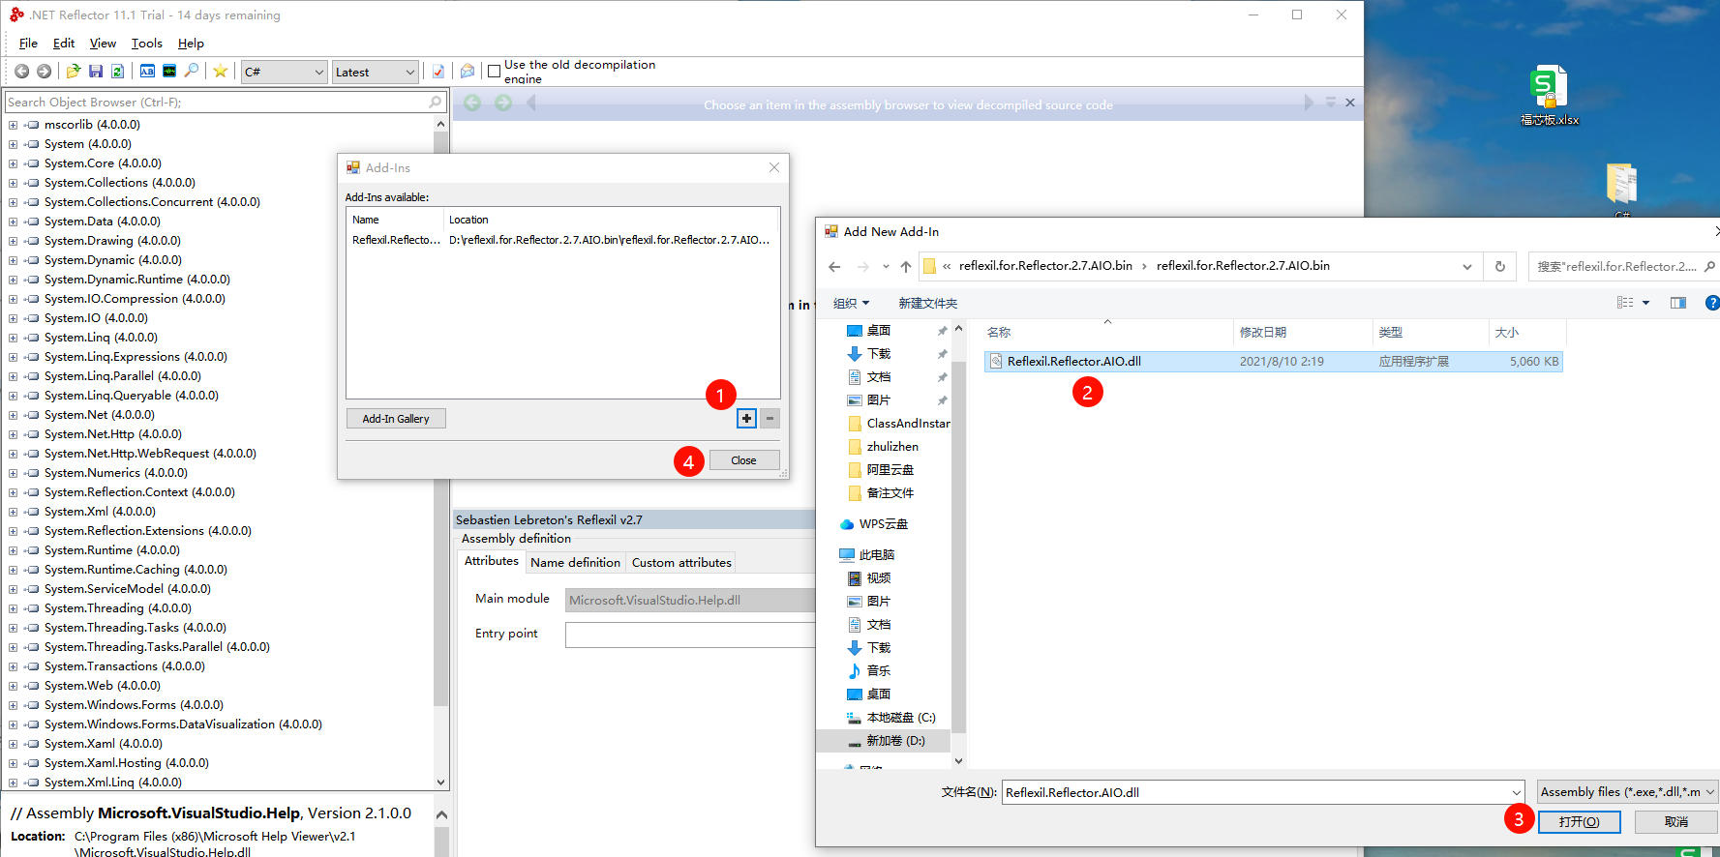
Task: Click the Refresh assemblies toolbar icon
Action: point(117,72)
